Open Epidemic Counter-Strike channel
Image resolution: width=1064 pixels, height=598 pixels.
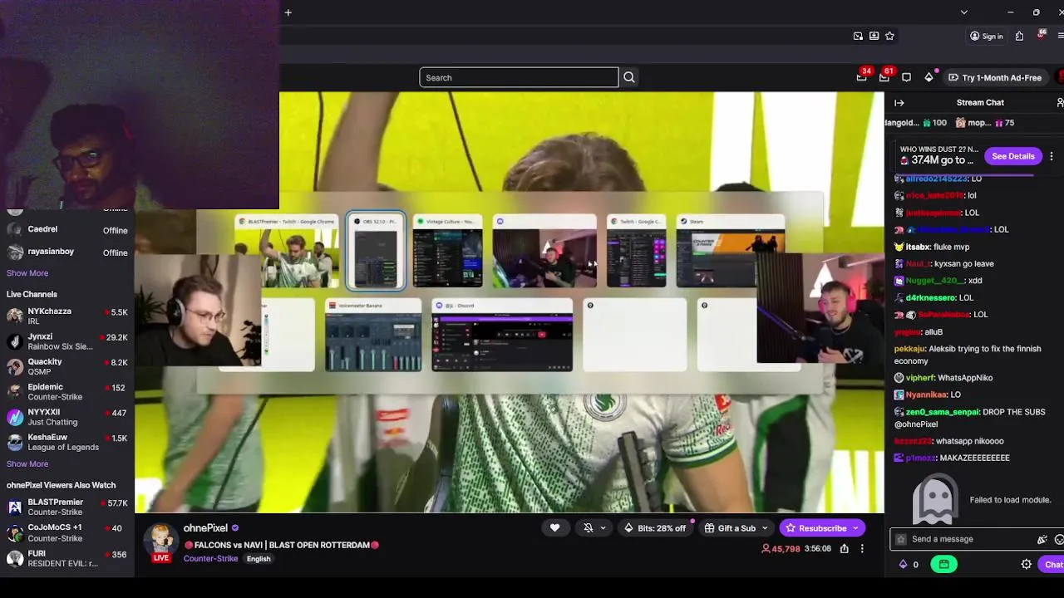pyautogui.click(x=67, y=392)
